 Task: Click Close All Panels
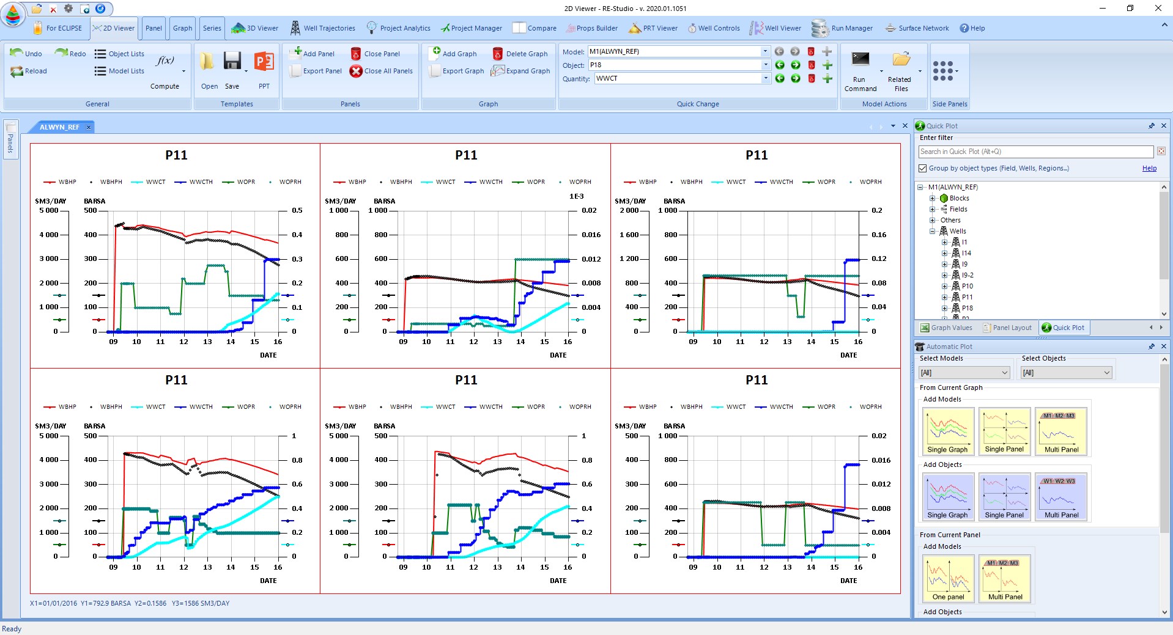pos(381,71)
